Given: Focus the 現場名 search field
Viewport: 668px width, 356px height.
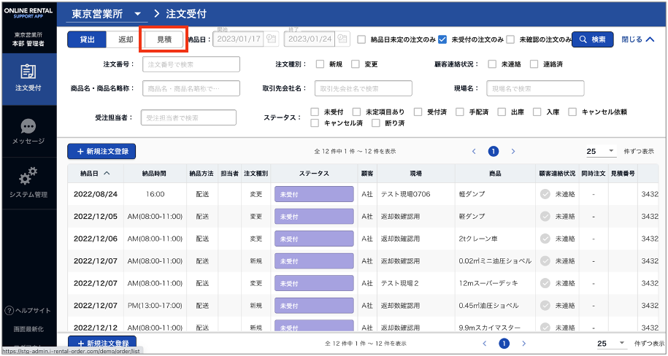Looking at the screenshot, I should pyautogui.click(x=535, y=88).
